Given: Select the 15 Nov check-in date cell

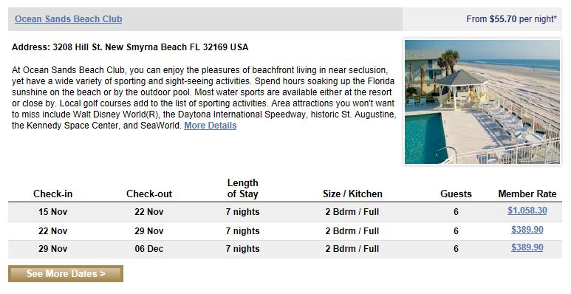Looking at the screenshot, I should tap(52, 212).
